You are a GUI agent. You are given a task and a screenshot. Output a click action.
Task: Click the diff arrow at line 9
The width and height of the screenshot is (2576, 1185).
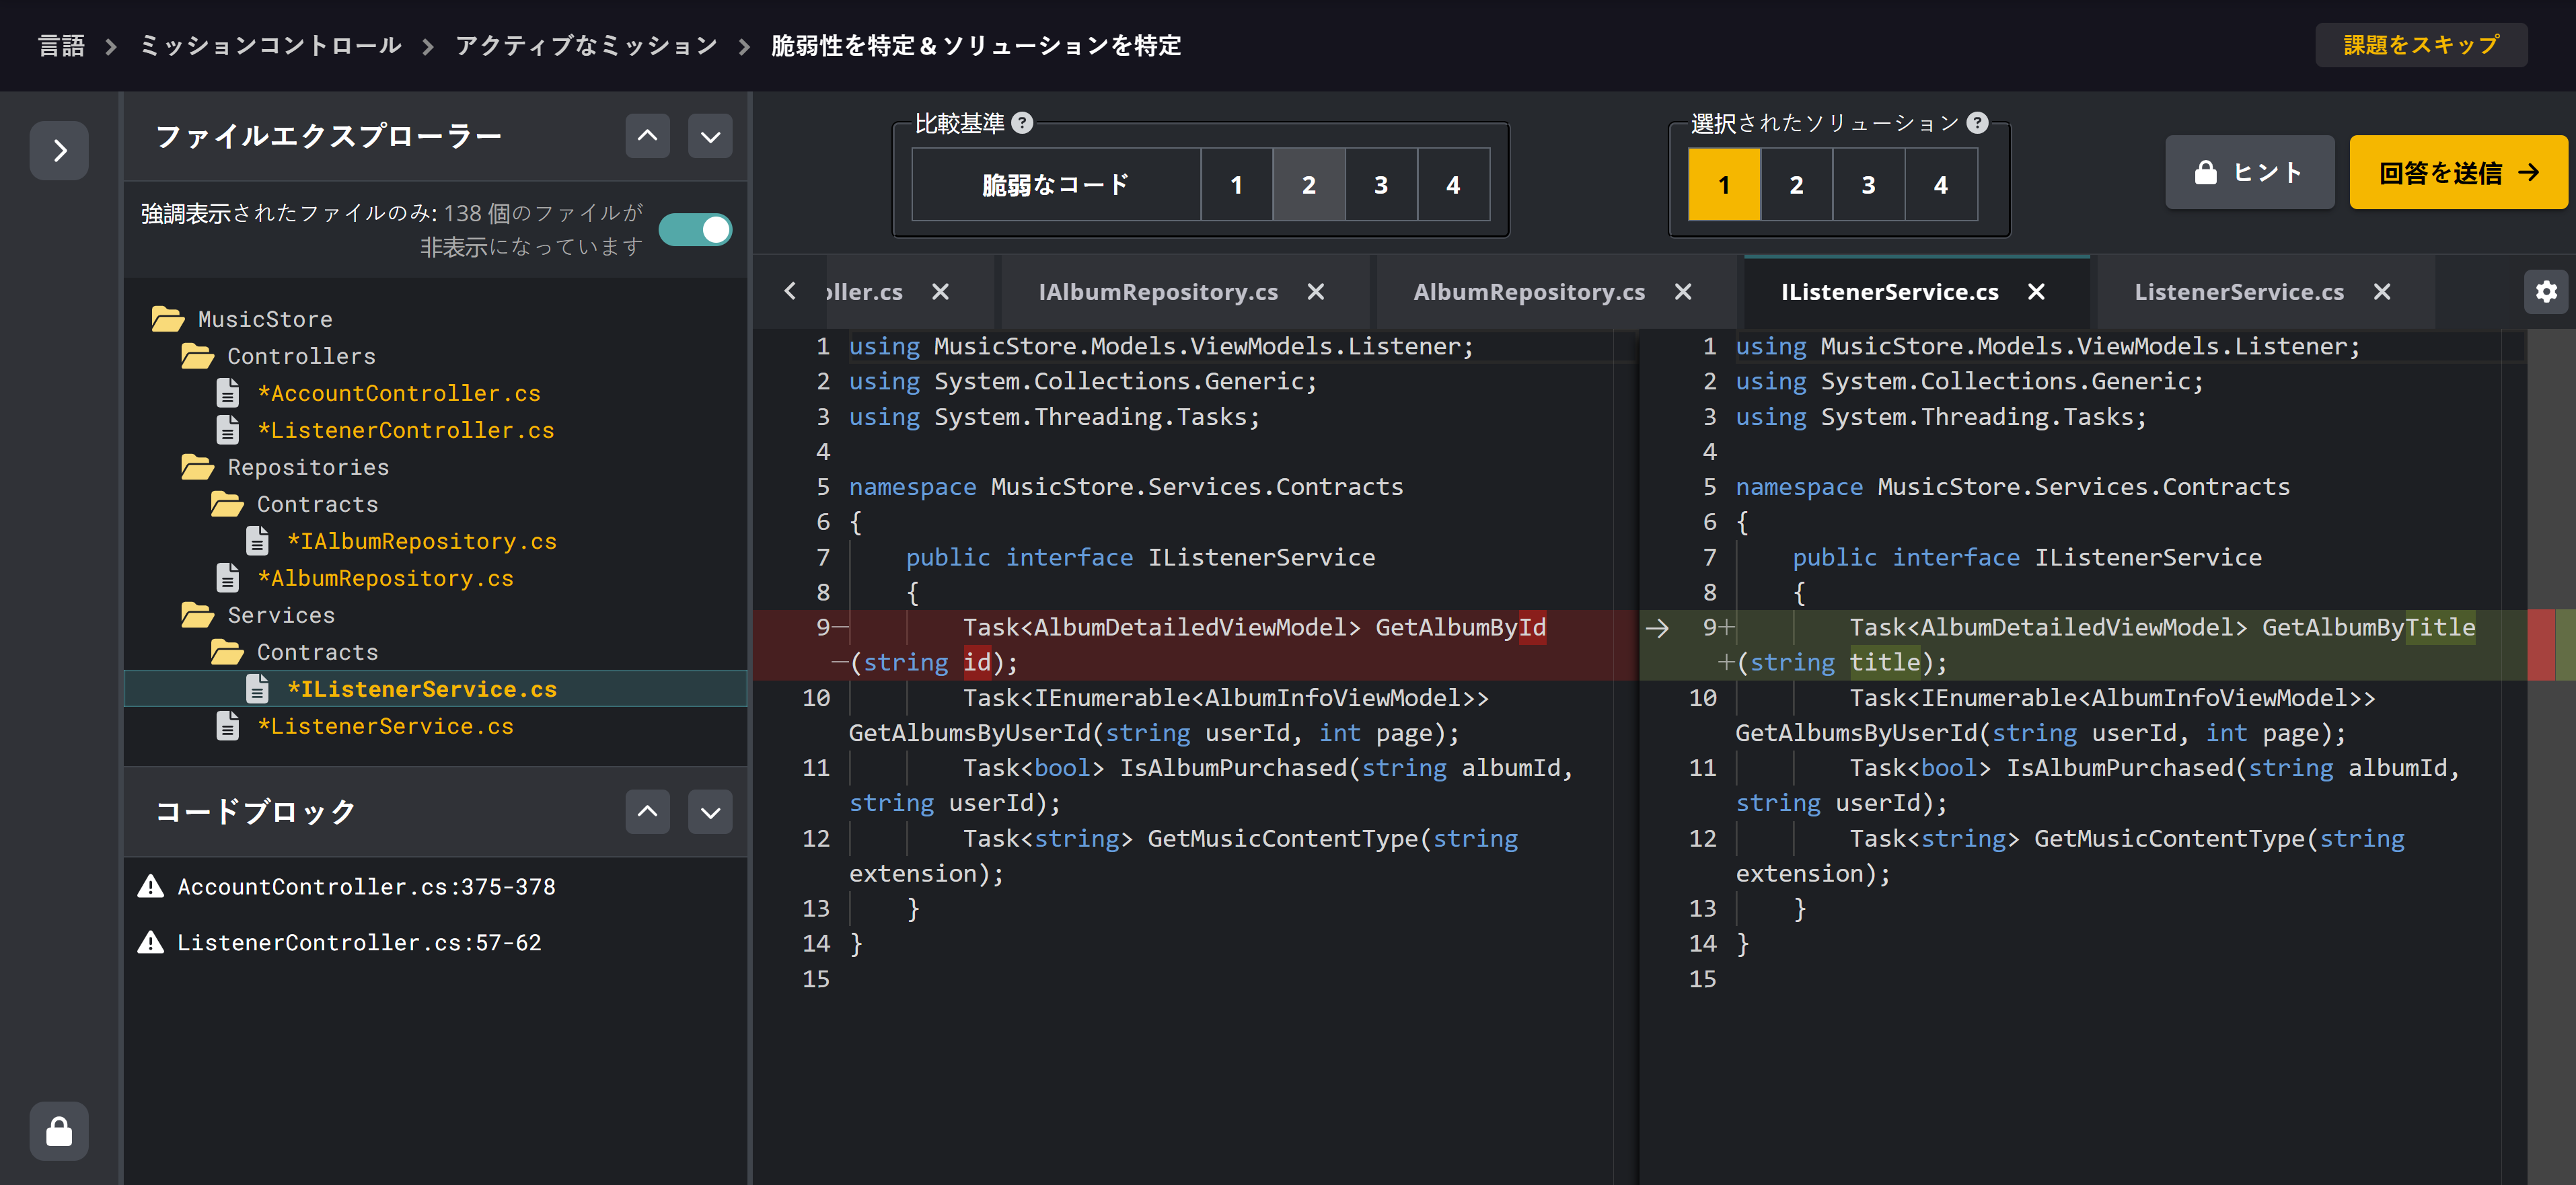pyautogui.click(x=1657, y=628)
